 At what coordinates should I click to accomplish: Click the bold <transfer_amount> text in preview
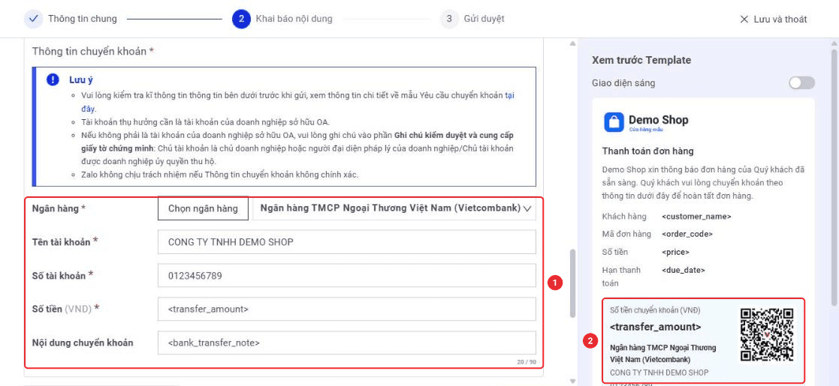(656, 326)
